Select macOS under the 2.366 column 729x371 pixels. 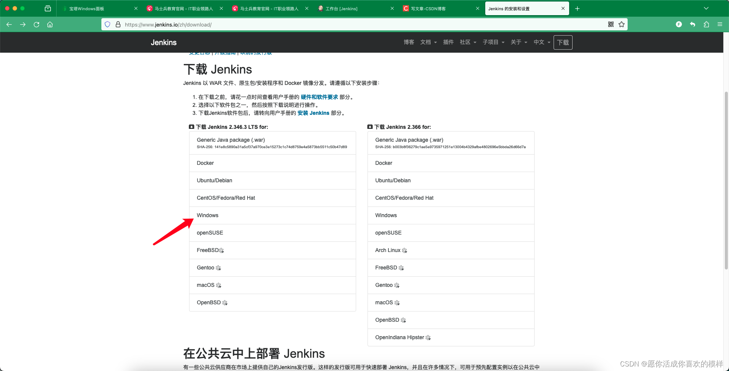click(x=451, y=302)
